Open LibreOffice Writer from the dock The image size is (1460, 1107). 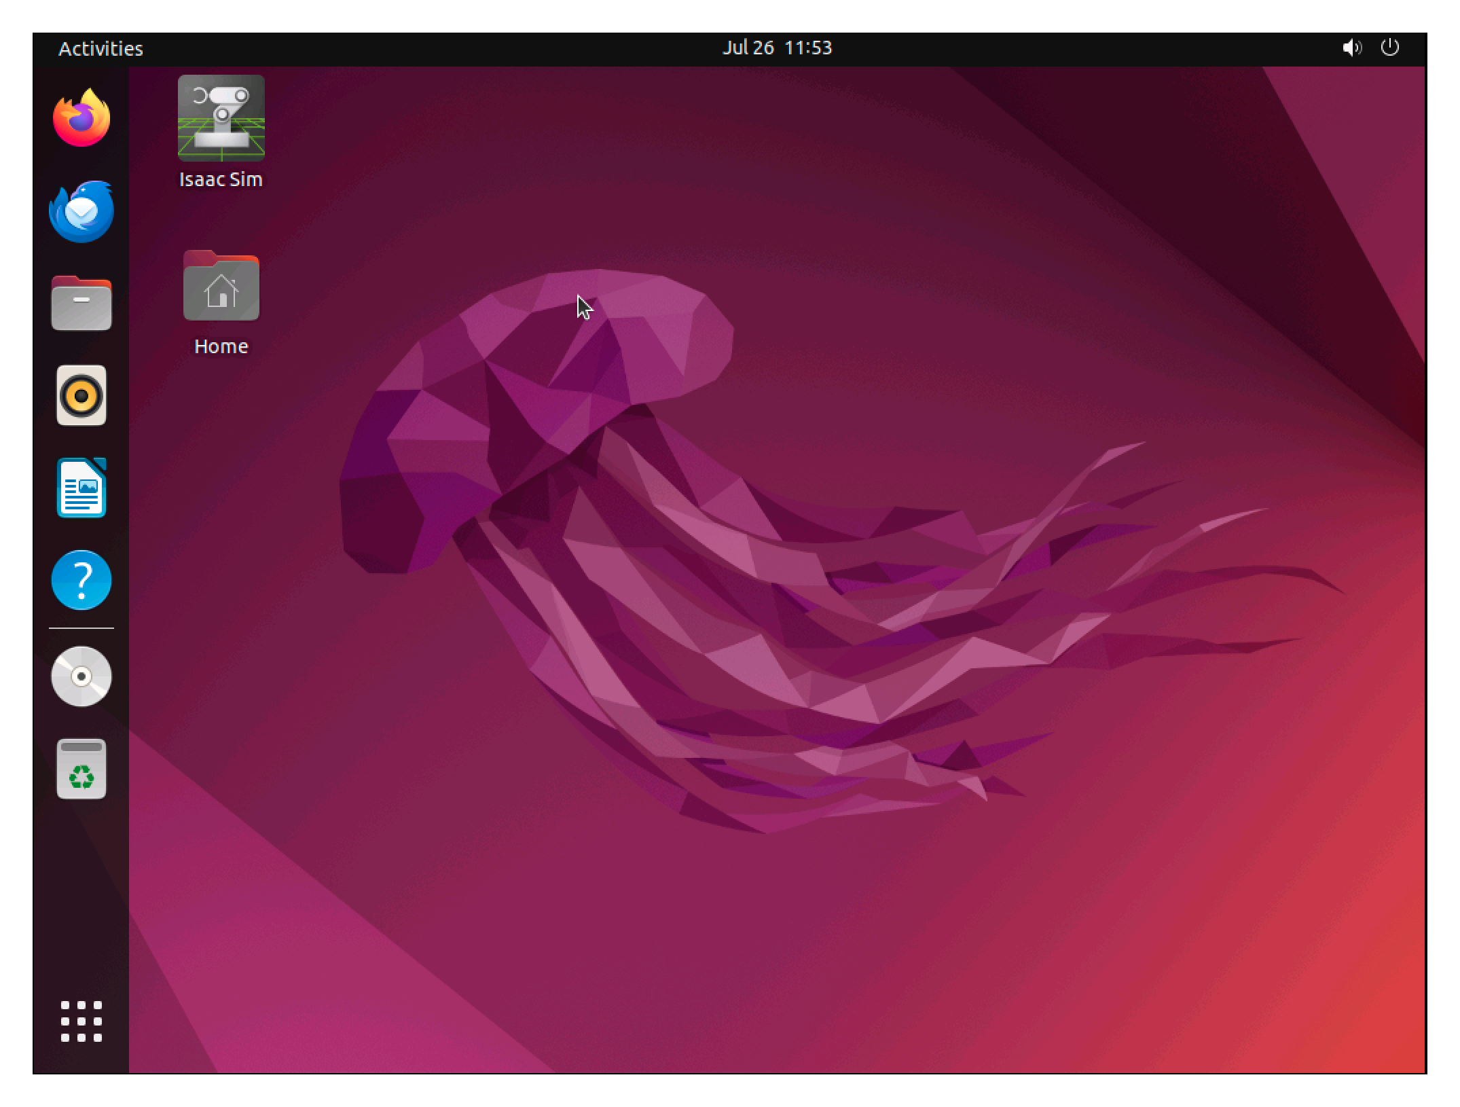pyautogui.click(x=81, y=488)
